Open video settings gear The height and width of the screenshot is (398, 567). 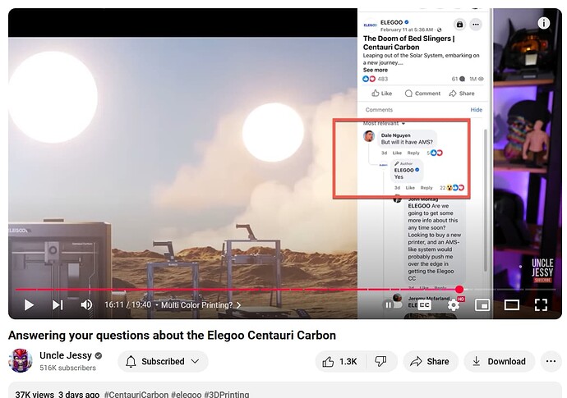(x=454, y=304)
